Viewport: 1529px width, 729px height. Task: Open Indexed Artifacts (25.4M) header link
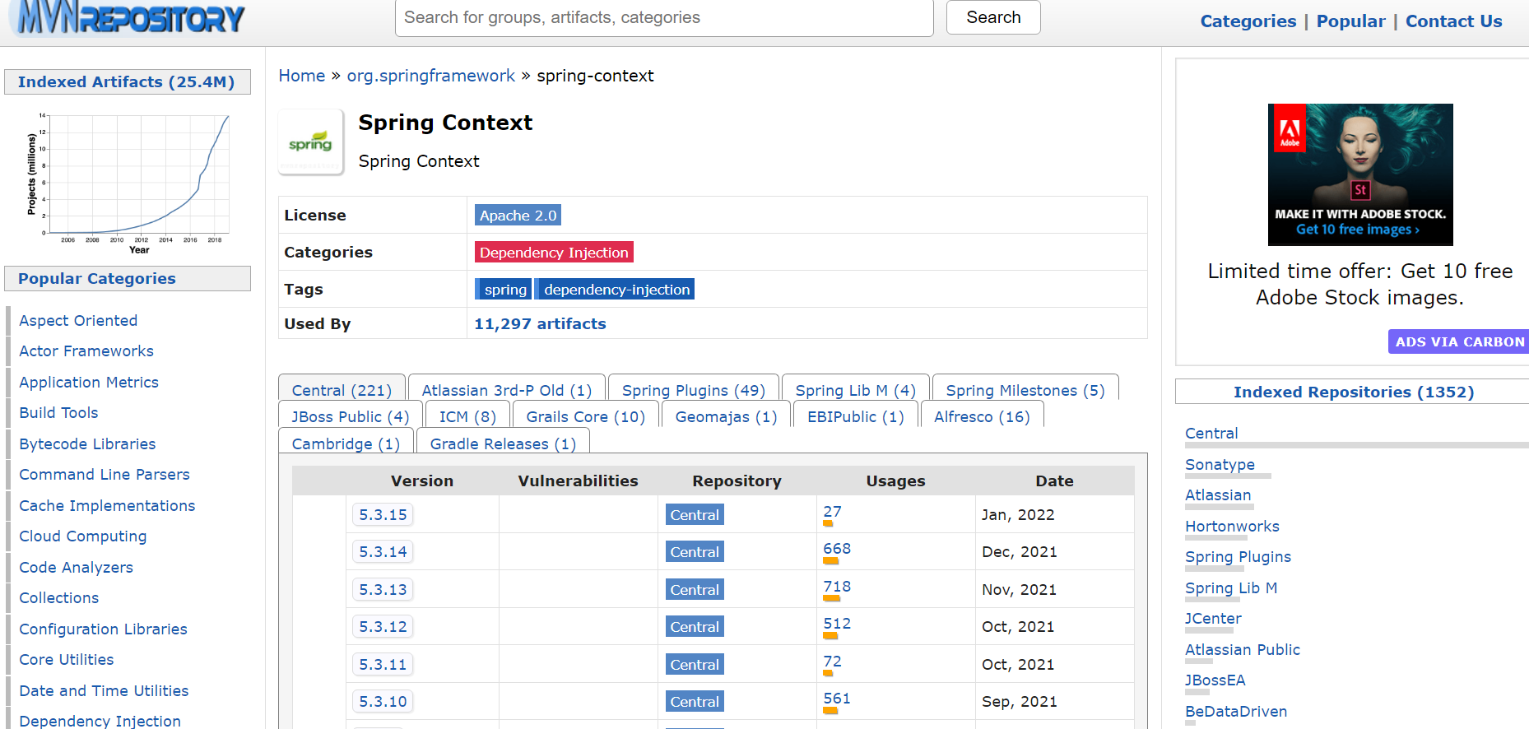[x=126, y=82]
